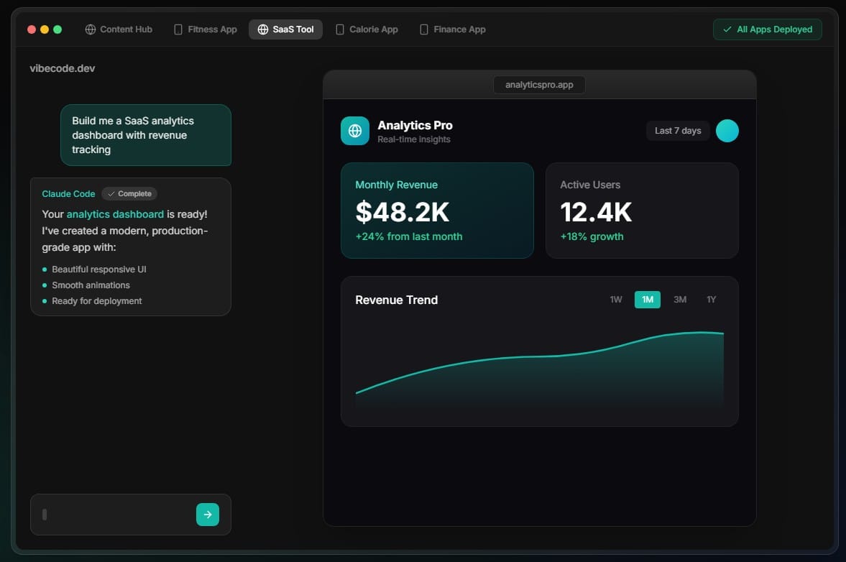Click the Analytics Pro globe logo icon
The height and width of the screenshot is (562, 846).
354,131
